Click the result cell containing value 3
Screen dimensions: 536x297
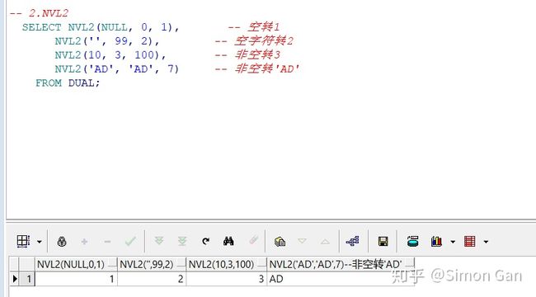(226, 279)
